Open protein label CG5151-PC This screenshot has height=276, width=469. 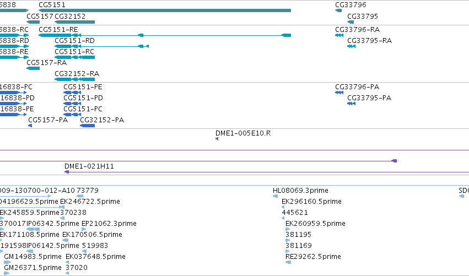pos(83,109)
